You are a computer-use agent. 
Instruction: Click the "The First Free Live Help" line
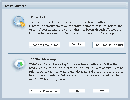tap(70, 22)
